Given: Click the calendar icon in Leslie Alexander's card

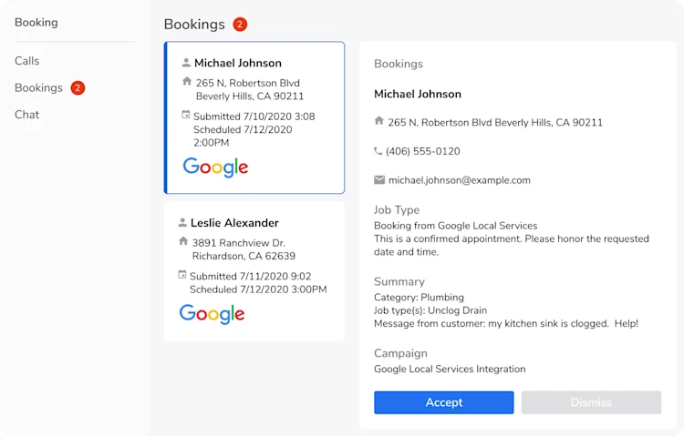Looking at the screenshot, I should click(182, 274).
